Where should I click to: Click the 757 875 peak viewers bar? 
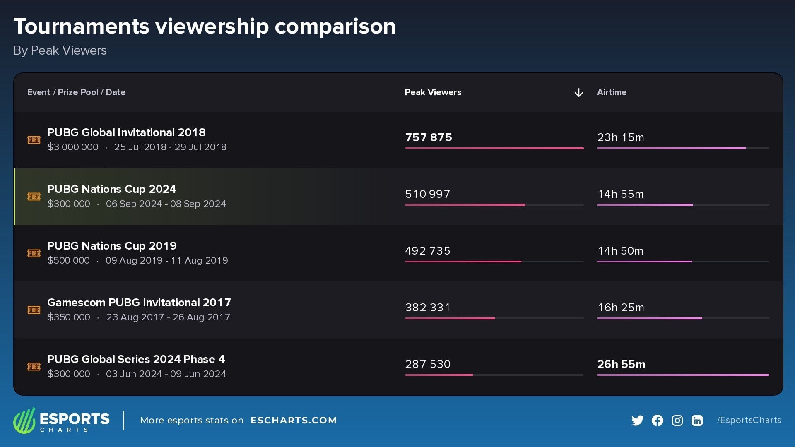pos(494,148)
